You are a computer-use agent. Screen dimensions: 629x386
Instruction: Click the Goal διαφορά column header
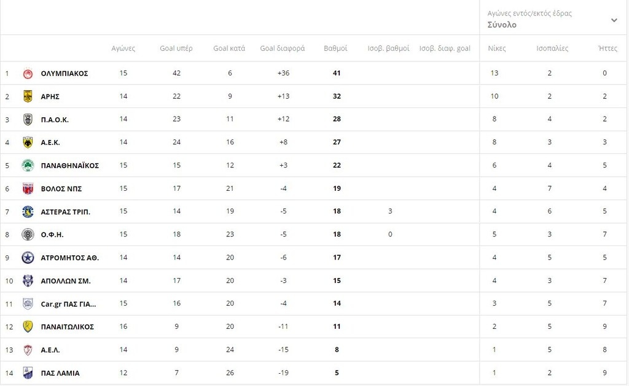pyautogui.click(x=283, y=48)
